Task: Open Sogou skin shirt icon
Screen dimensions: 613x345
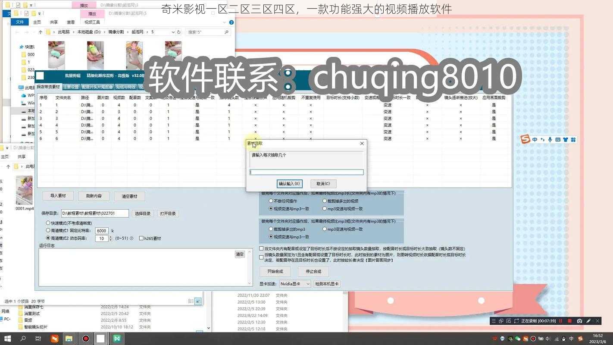Action: (565, 140)
